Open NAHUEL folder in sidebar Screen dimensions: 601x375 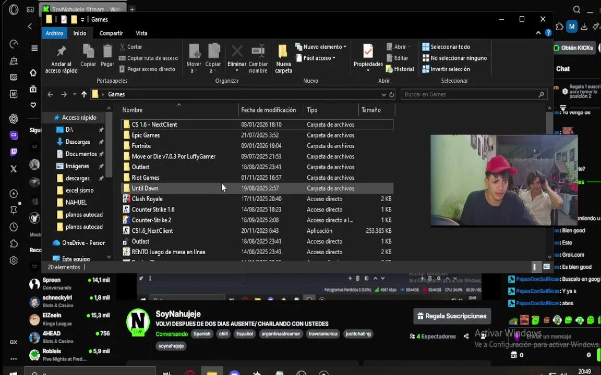point(76,202)
